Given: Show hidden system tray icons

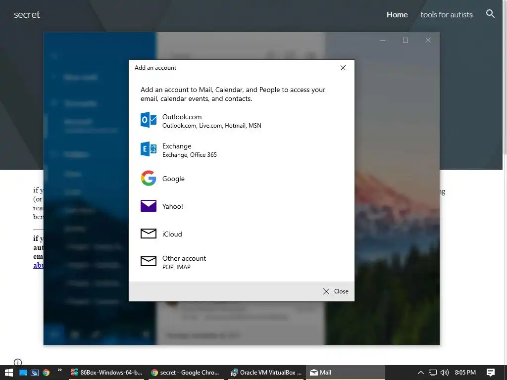Looking at the screenshot, I should tap(421, 373).
